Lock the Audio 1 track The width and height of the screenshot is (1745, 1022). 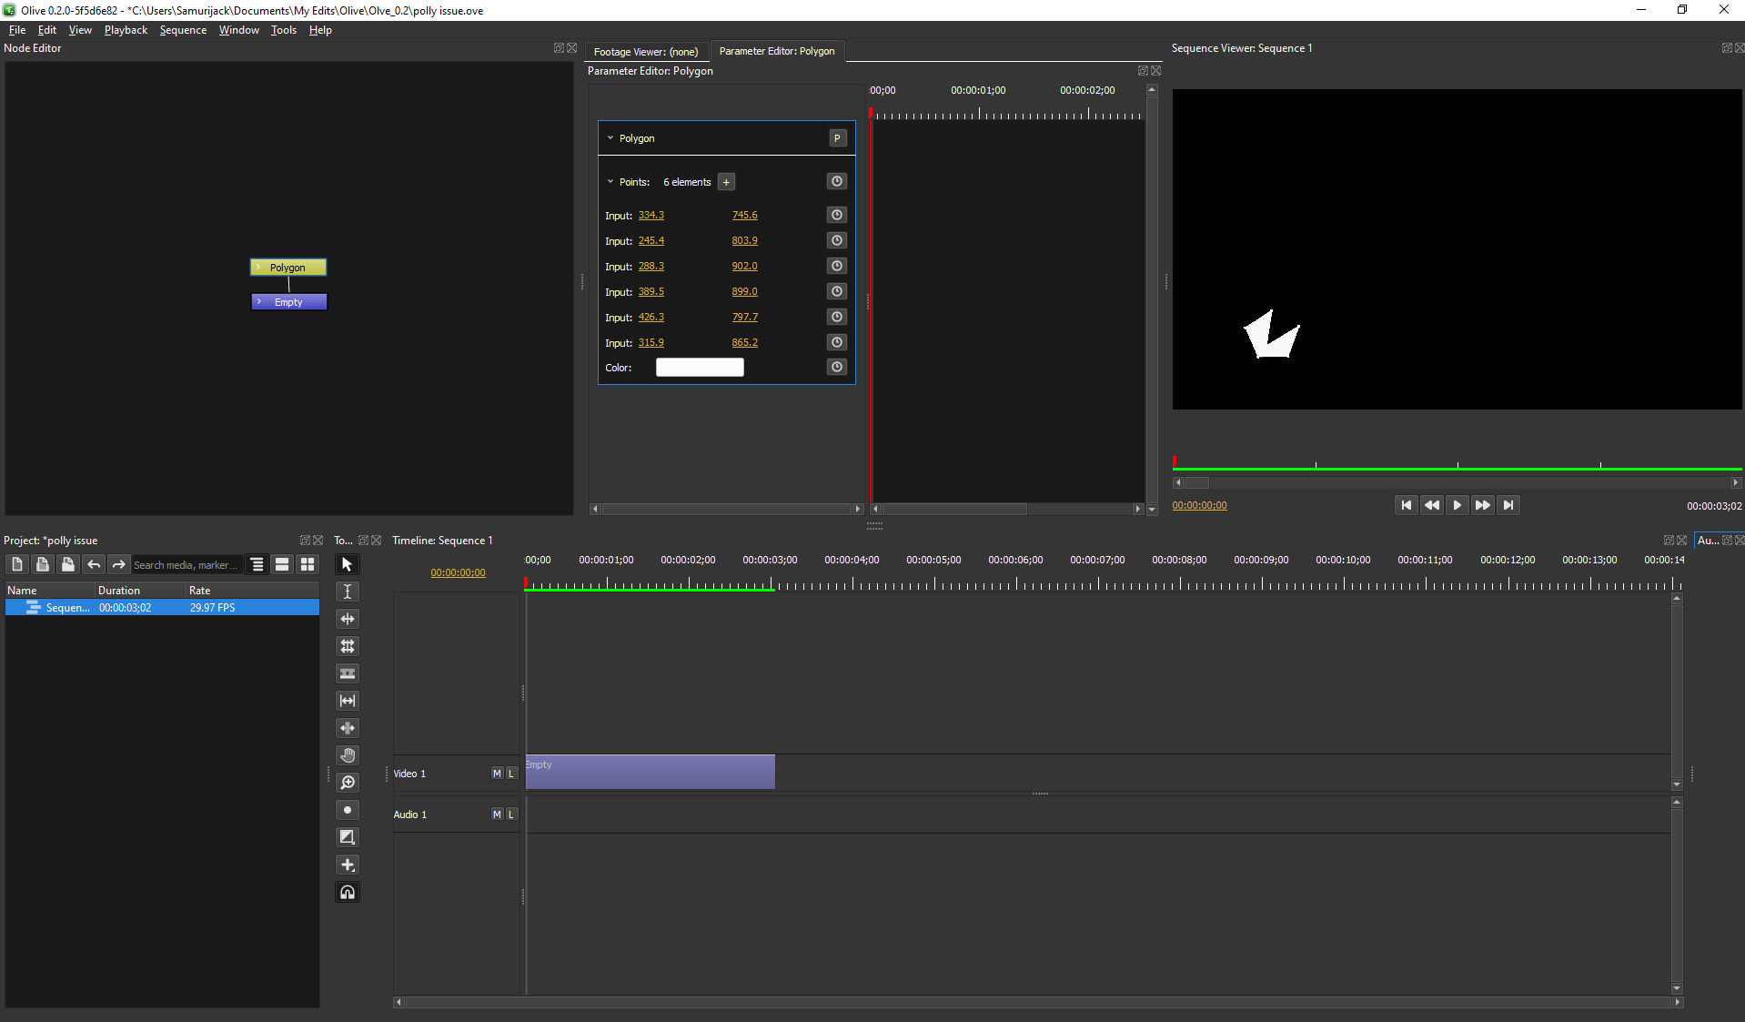coord(511,815)
